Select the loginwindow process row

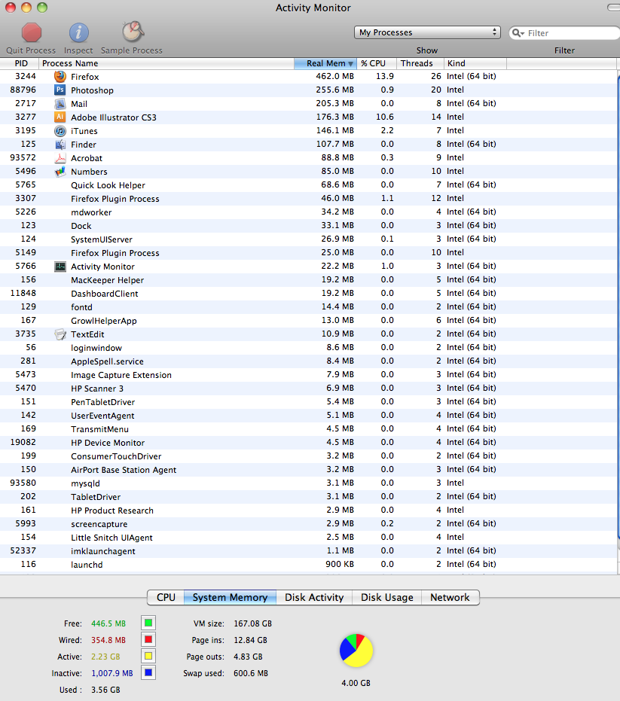click(x=309, y=348)
